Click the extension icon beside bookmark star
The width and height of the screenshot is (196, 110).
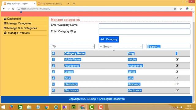point(181,9)
